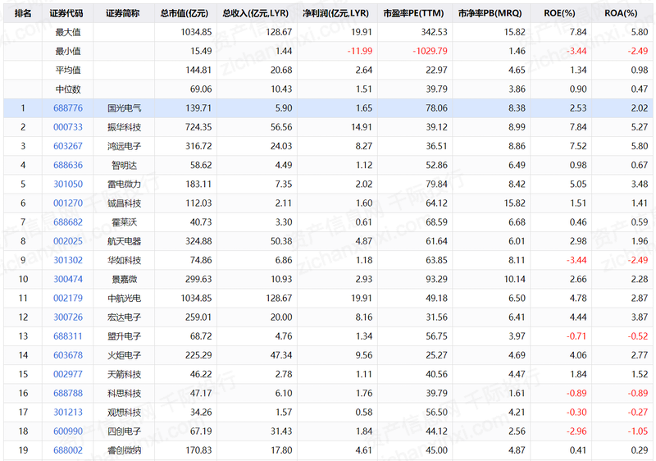This screenshot has height=461, width=656.
Task: Open stock code link 688776
Action: tap(68, 108)
